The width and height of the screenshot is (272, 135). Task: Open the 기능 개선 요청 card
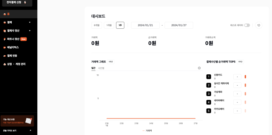click(17, 121)
